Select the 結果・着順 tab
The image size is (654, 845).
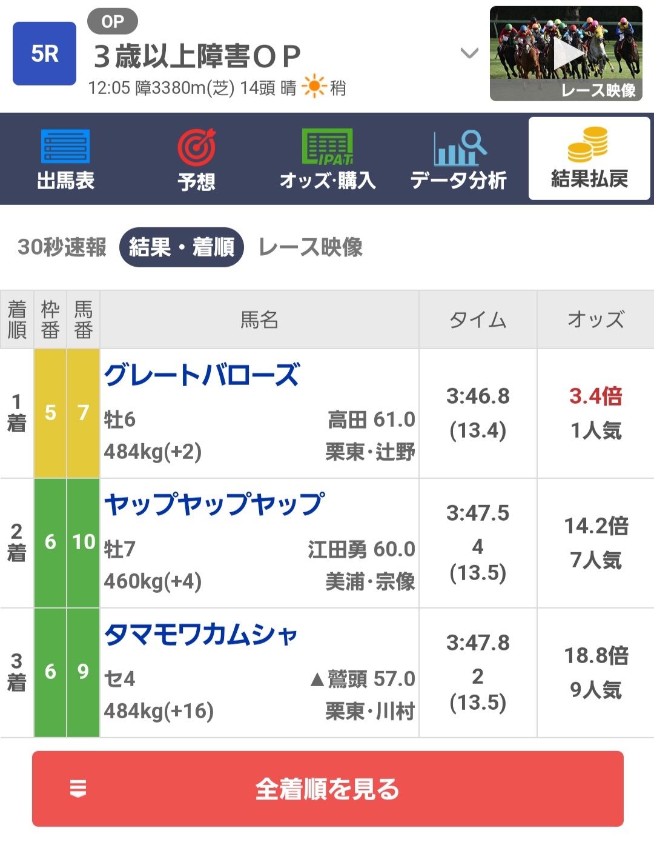point(182,247)
